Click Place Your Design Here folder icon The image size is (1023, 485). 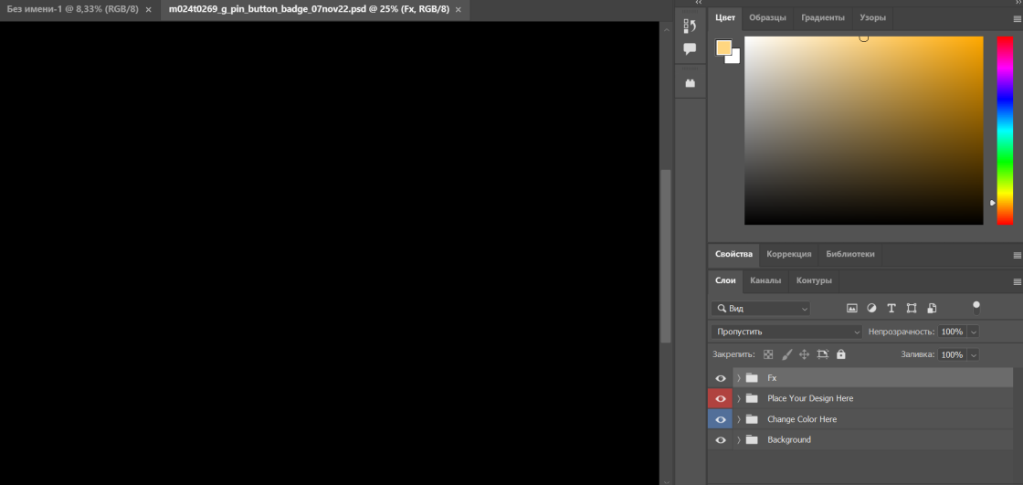click(752, 398)
